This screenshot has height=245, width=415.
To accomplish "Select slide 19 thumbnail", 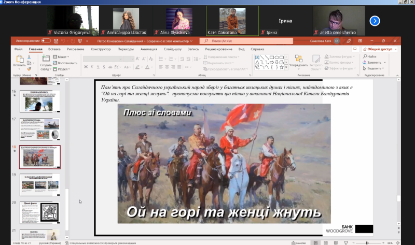I will 40,185.
